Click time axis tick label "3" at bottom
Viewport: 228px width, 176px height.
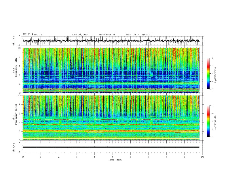(x=77, y=157)
